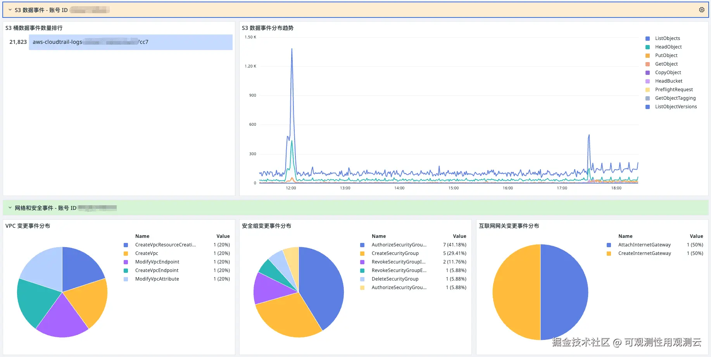
Task: Click the ListObjectVersions legend marker icon
Action: point(647,107)
